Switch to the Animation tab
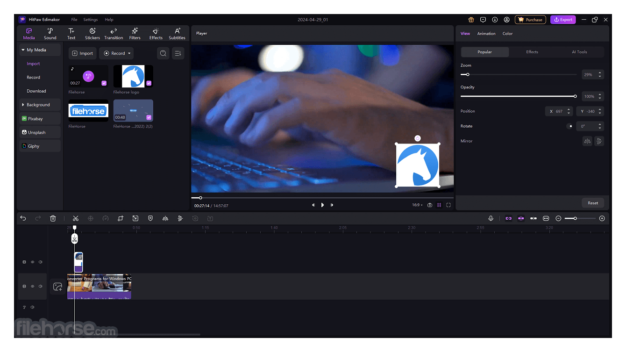The image size is (626, 352). pos(486,34)
